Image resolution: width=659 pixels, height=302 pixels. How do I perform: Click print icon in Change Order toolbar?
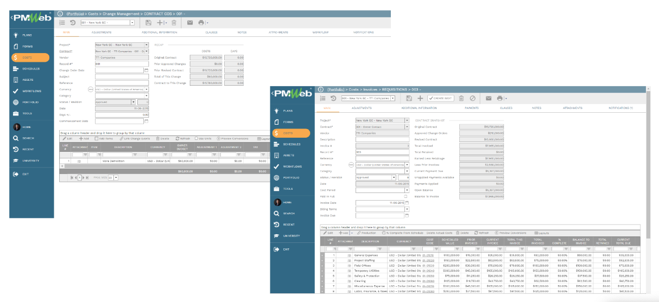point(201,23)
